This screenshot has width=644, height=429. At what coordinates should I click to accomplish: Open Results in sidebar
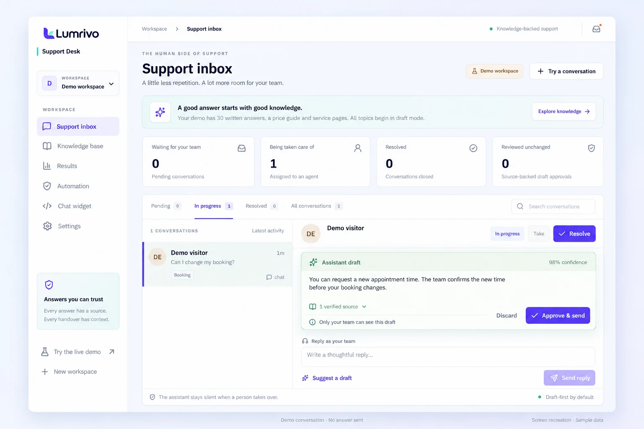point(78,166)
